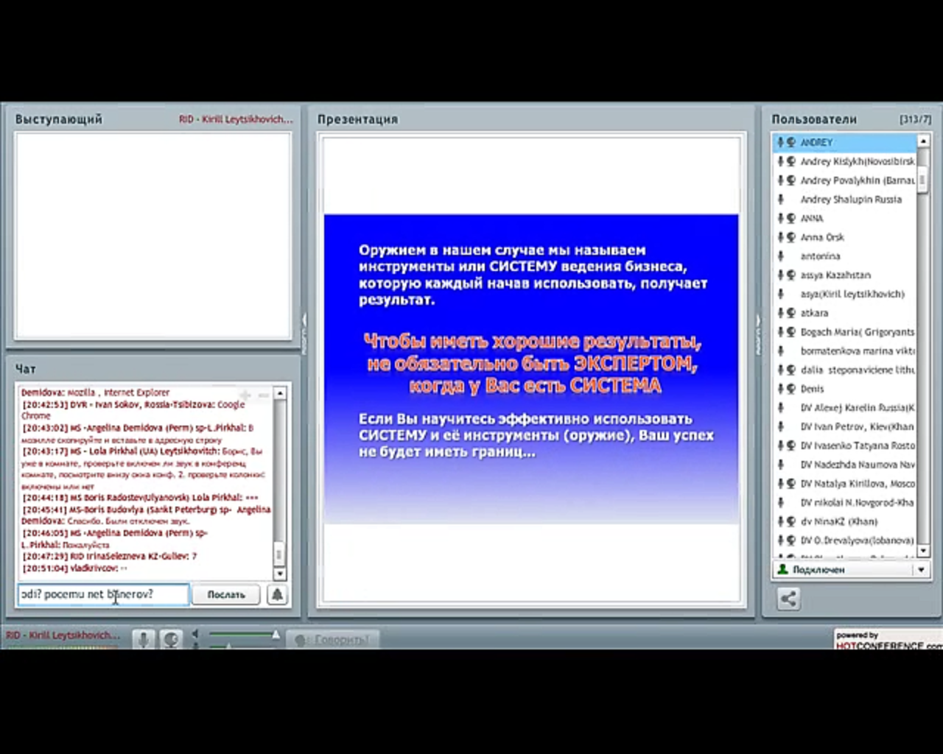Click the presentation slide area
This screenshot has height=754, width=943.
[531, 370]
